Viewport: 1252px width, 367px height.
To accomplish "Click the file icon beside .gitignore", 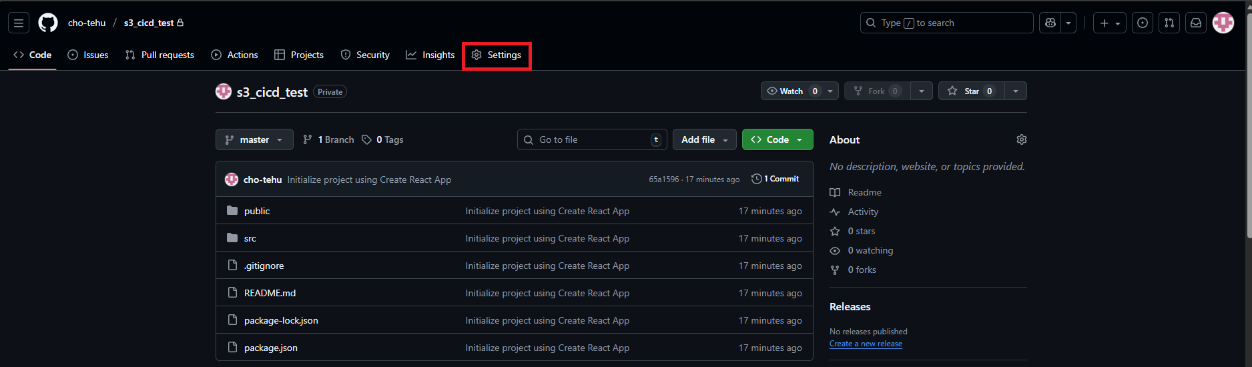I will [x=232, y=265].
